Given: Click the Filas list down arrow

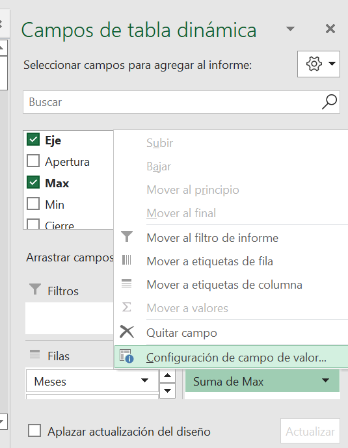Looking at the screenshot, I should 167,390.
